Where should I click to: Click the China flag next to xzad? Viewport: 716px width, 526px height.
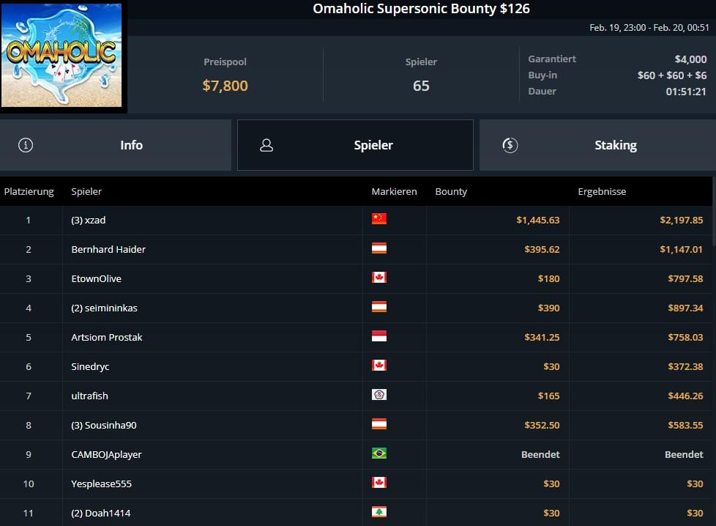pyautogui.click(x=378, y=219)
